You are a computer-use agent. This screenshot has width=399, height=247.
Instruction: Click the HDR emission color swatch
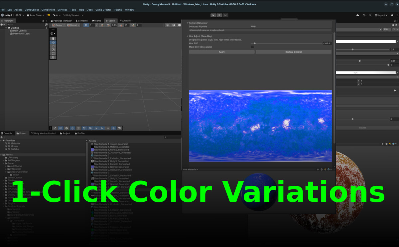[365, 73]
